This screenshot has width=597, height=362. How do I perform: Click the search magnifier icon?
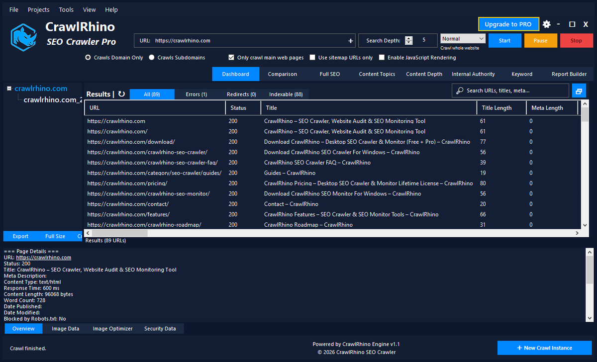pyautogui.click(x=460, y=90)
